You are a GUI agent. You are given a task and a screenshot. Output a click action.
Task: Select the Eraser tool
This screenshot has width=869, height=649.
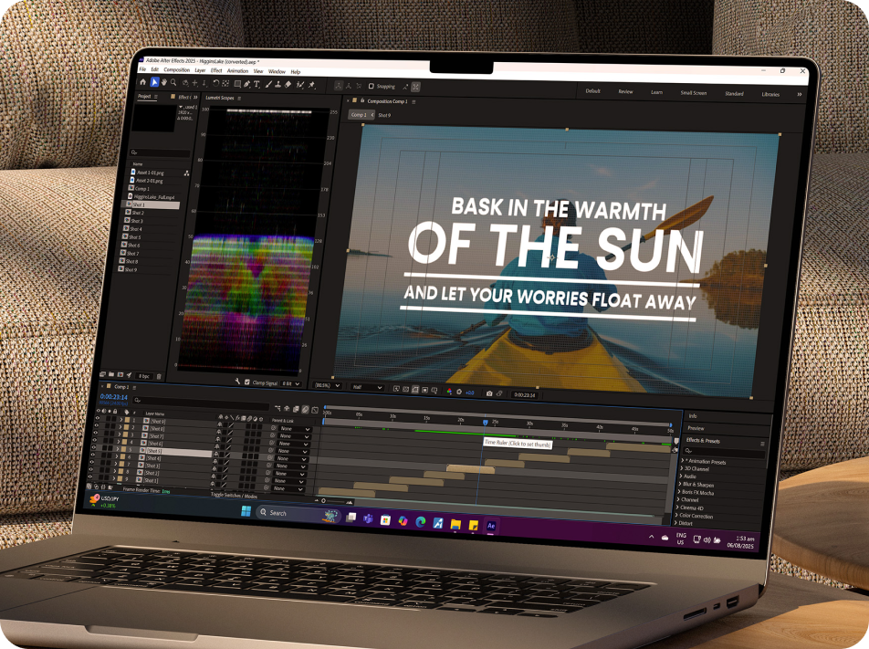(288, 84)
